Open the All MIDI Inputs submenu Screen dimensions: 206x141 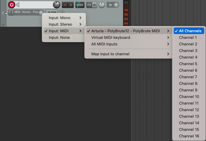(128, 44)
